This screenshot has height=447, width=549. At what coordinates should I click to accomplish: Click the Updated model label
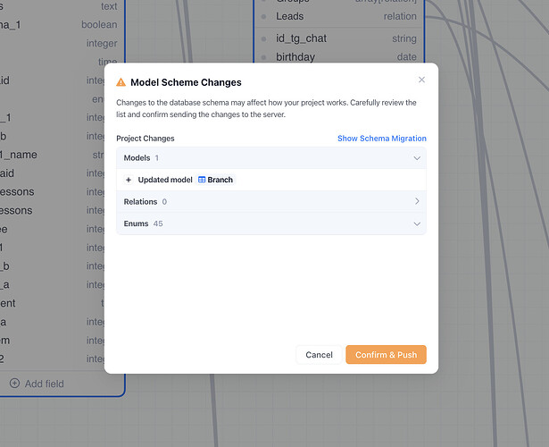(x=165, y=180)
